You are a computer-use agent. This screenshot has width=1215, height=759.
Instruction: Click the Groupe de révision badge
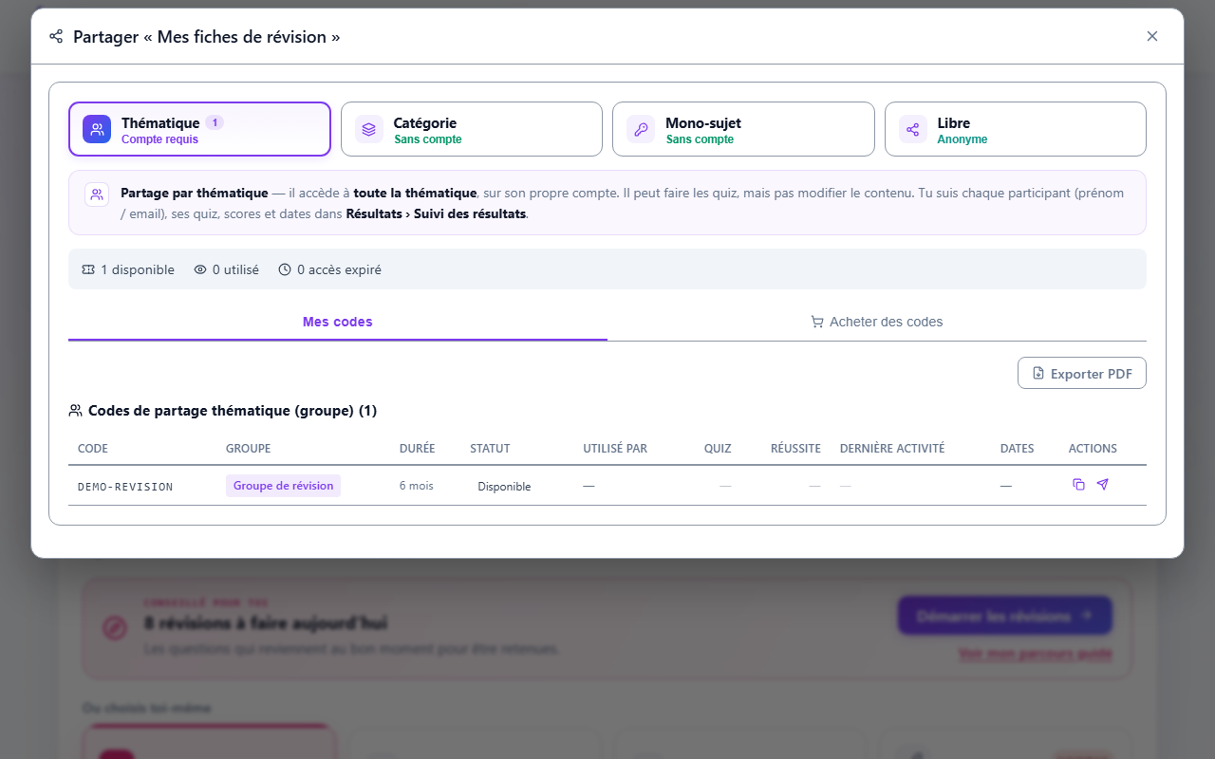click(283, 486)
